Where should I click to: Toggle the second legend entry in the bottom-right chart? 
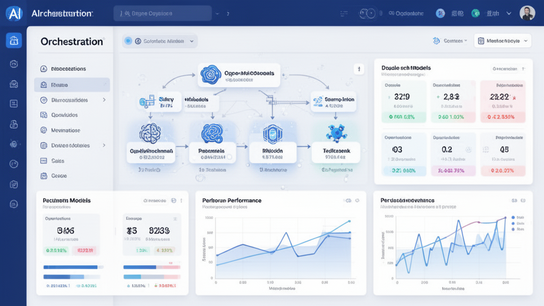(x=517, y=224)
